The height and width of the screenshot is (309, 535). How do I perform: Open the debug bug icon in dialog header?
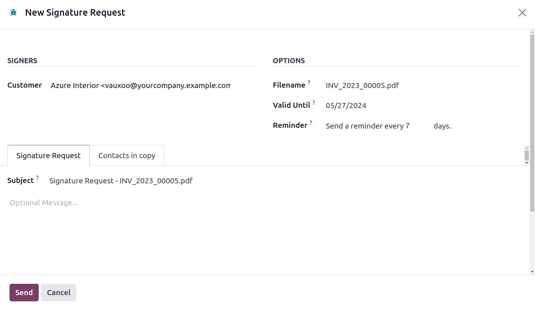pyautogui.click(x=14, y=13)
